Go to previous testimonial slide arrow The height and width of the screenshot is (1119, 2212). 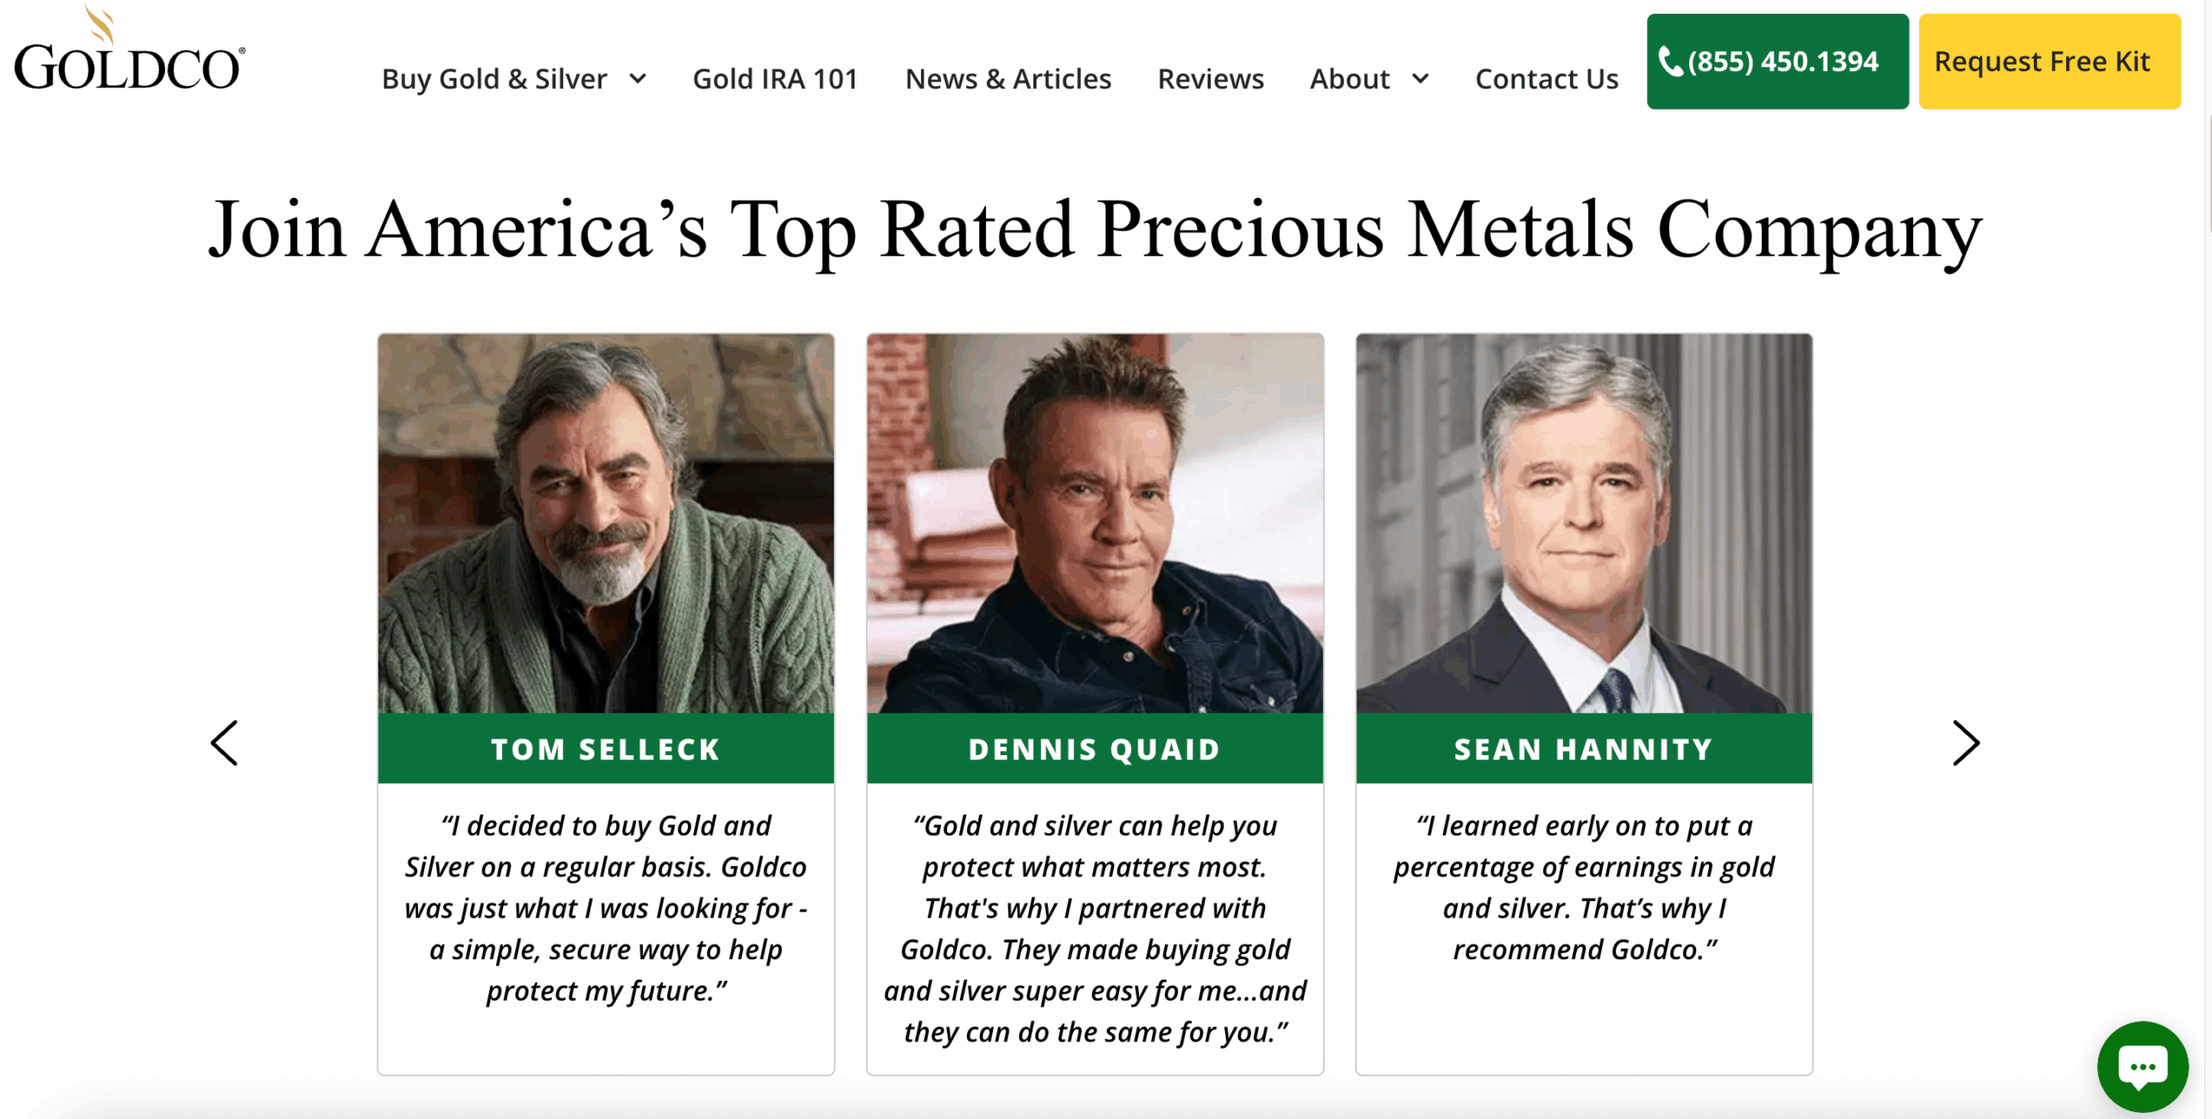point(225,743)
